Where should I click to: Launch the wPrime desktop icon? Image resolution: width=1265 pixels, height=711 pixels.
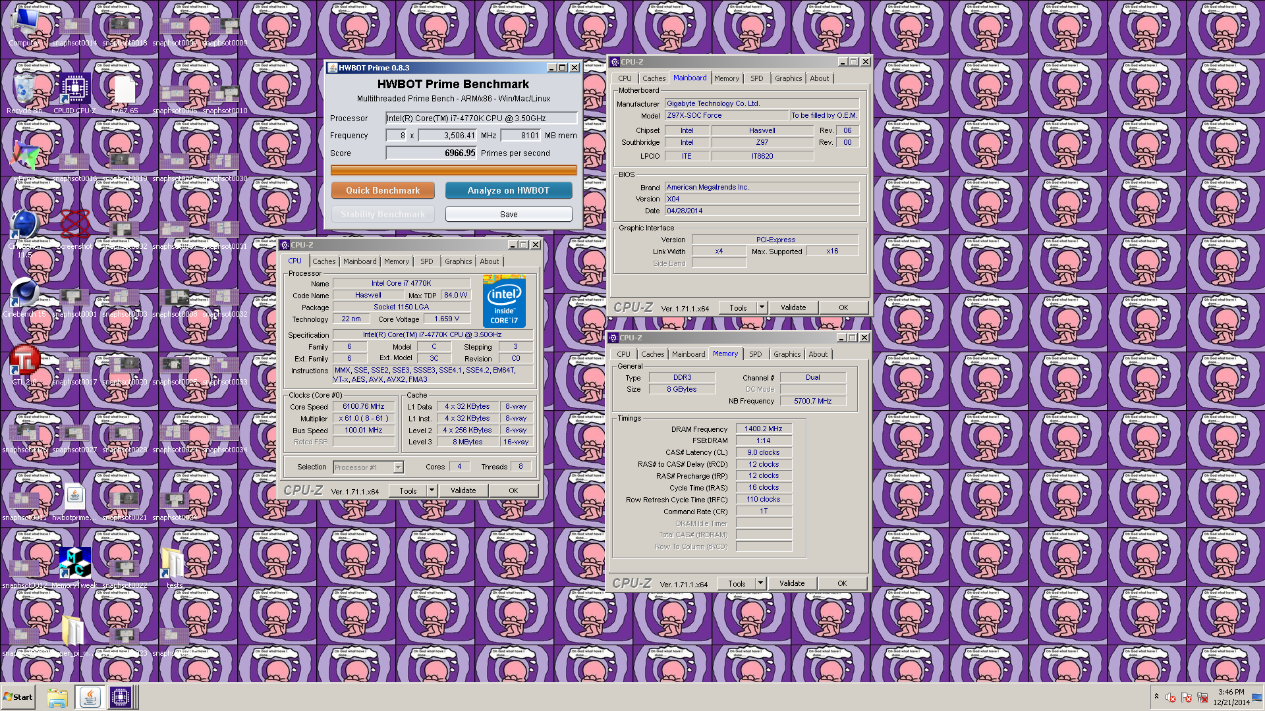point(24,161)
